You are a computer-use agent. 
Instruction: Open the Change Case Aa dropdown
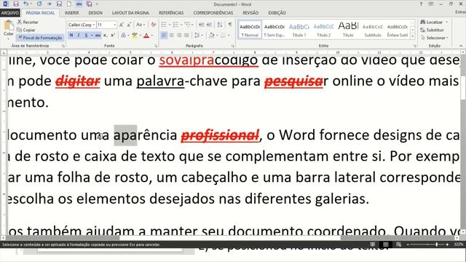tap(140, 25)
